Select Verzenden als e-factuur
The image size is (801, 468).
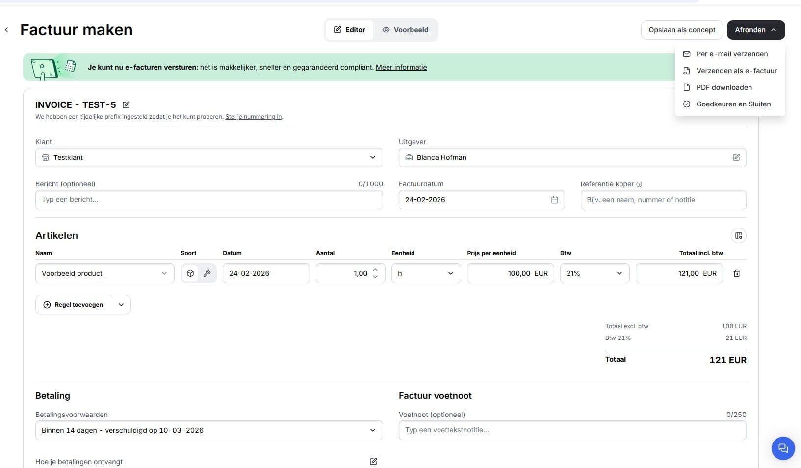click(x=736, y=71)
